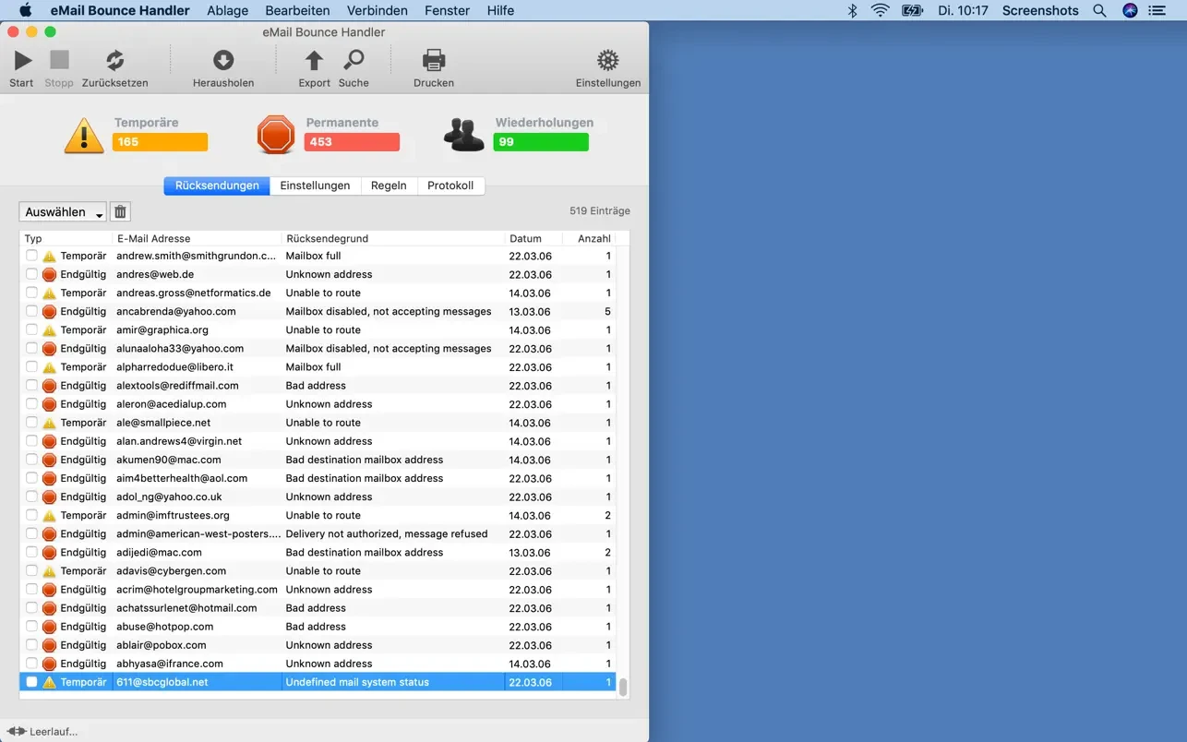This screenshot has height=742, width=1187.
Task: Sort by E-Mail Adresse column header
Action: (198, 238)
